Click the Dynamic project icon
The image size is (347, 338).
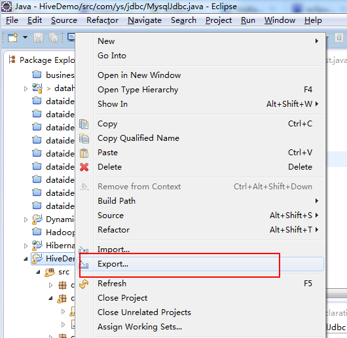tap(37, 219)
